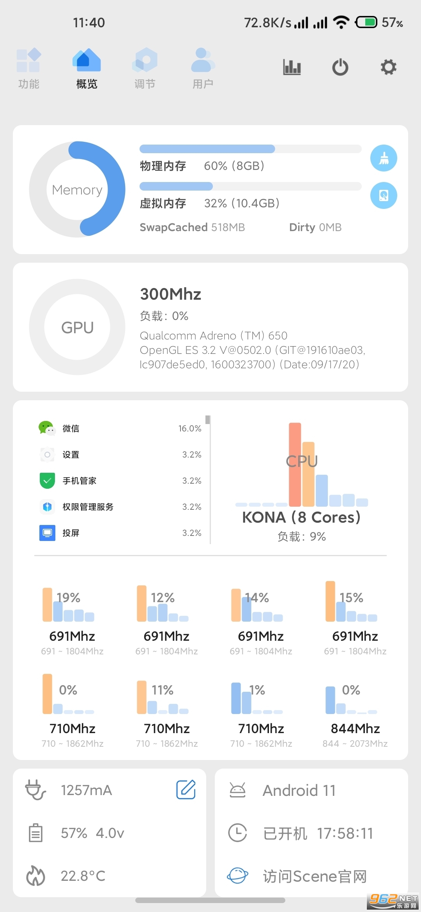
Task: Select the 概览 overview tab
Action: point(87,68)
